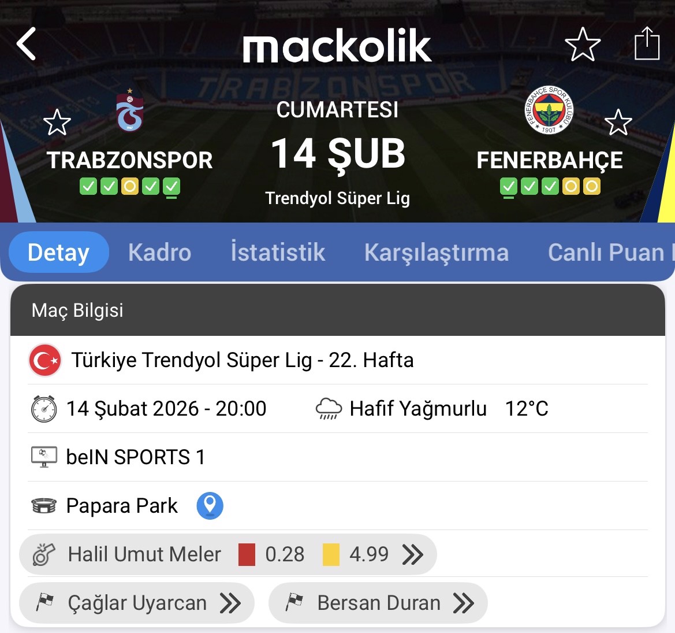Tap Trabzonspor's yellow draw form indicator
This screenshot has height=633, width=675.
(130, 186)
